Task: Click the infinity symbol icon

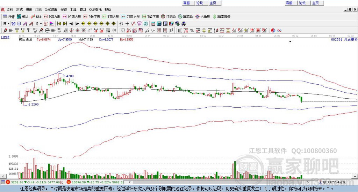Action: point(279,30)
